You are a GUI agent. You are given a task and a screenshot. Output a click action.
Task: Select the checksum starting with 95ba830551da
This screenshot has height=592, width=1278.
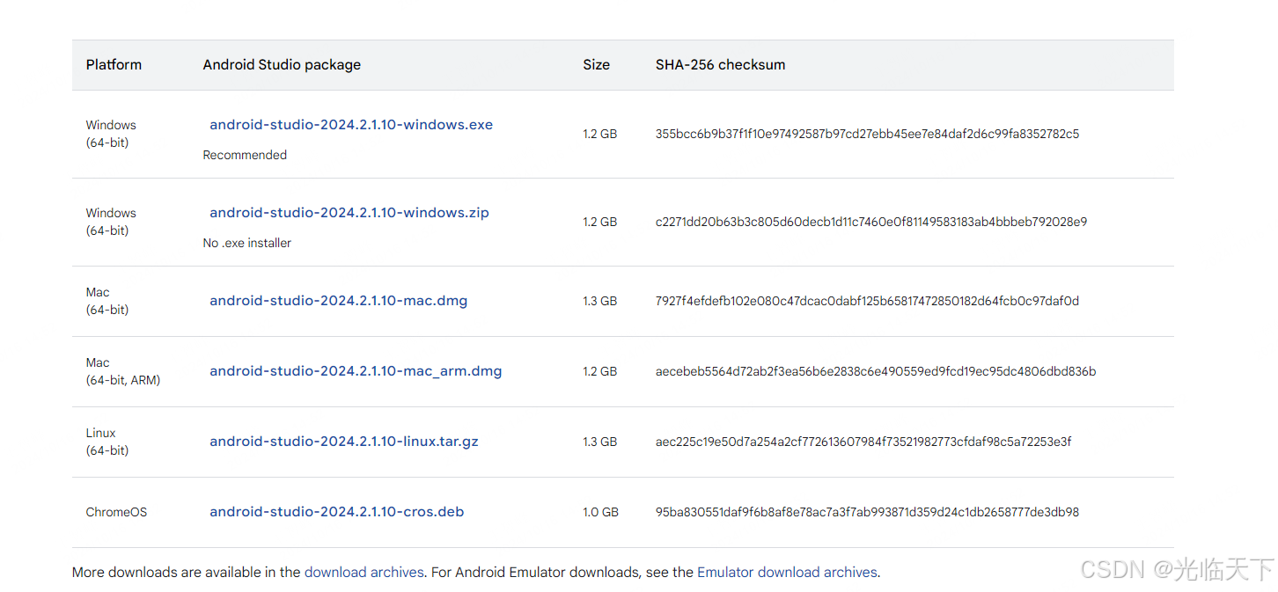click(x=867, y=512)
